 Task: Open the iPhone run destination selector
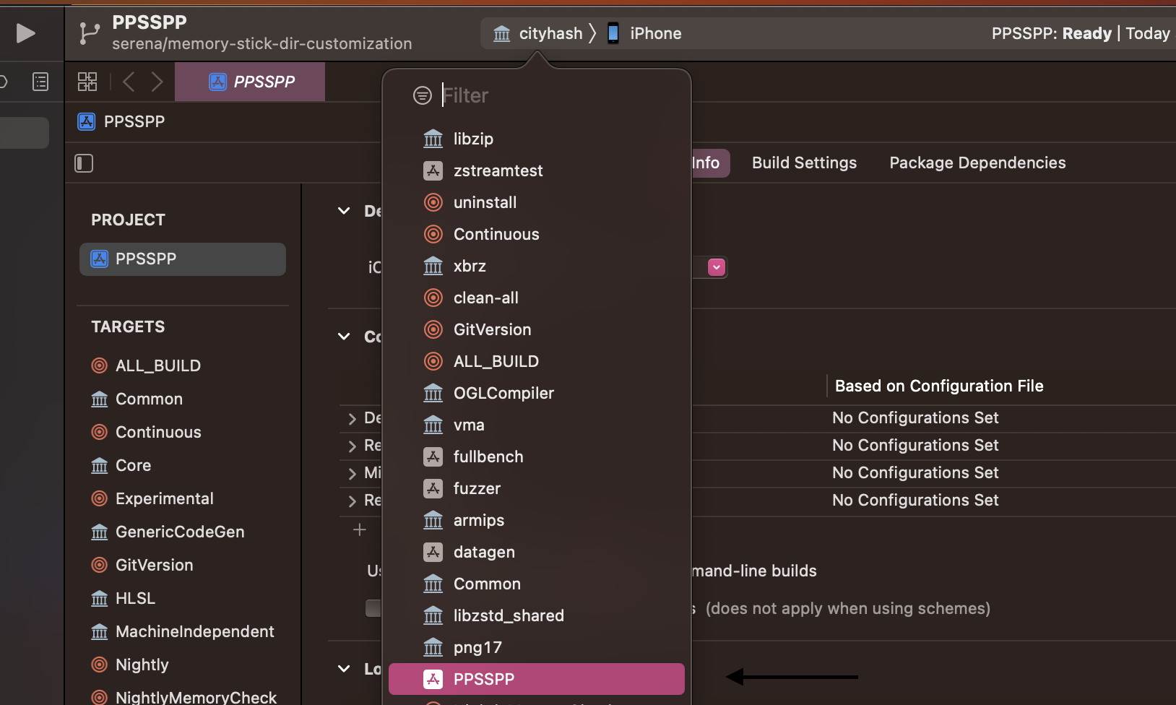pos(644,33)
